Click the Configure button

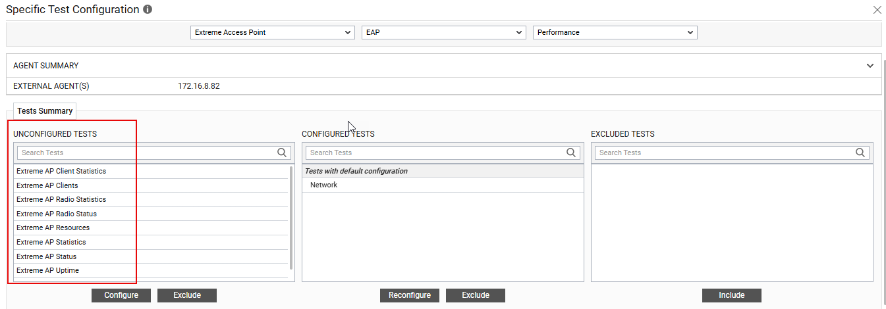pyautogui.click(x=121, y=295)
